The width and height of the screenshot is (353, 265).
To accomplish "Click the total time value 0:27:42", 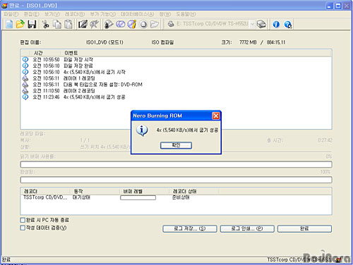I will coord(325,140).
